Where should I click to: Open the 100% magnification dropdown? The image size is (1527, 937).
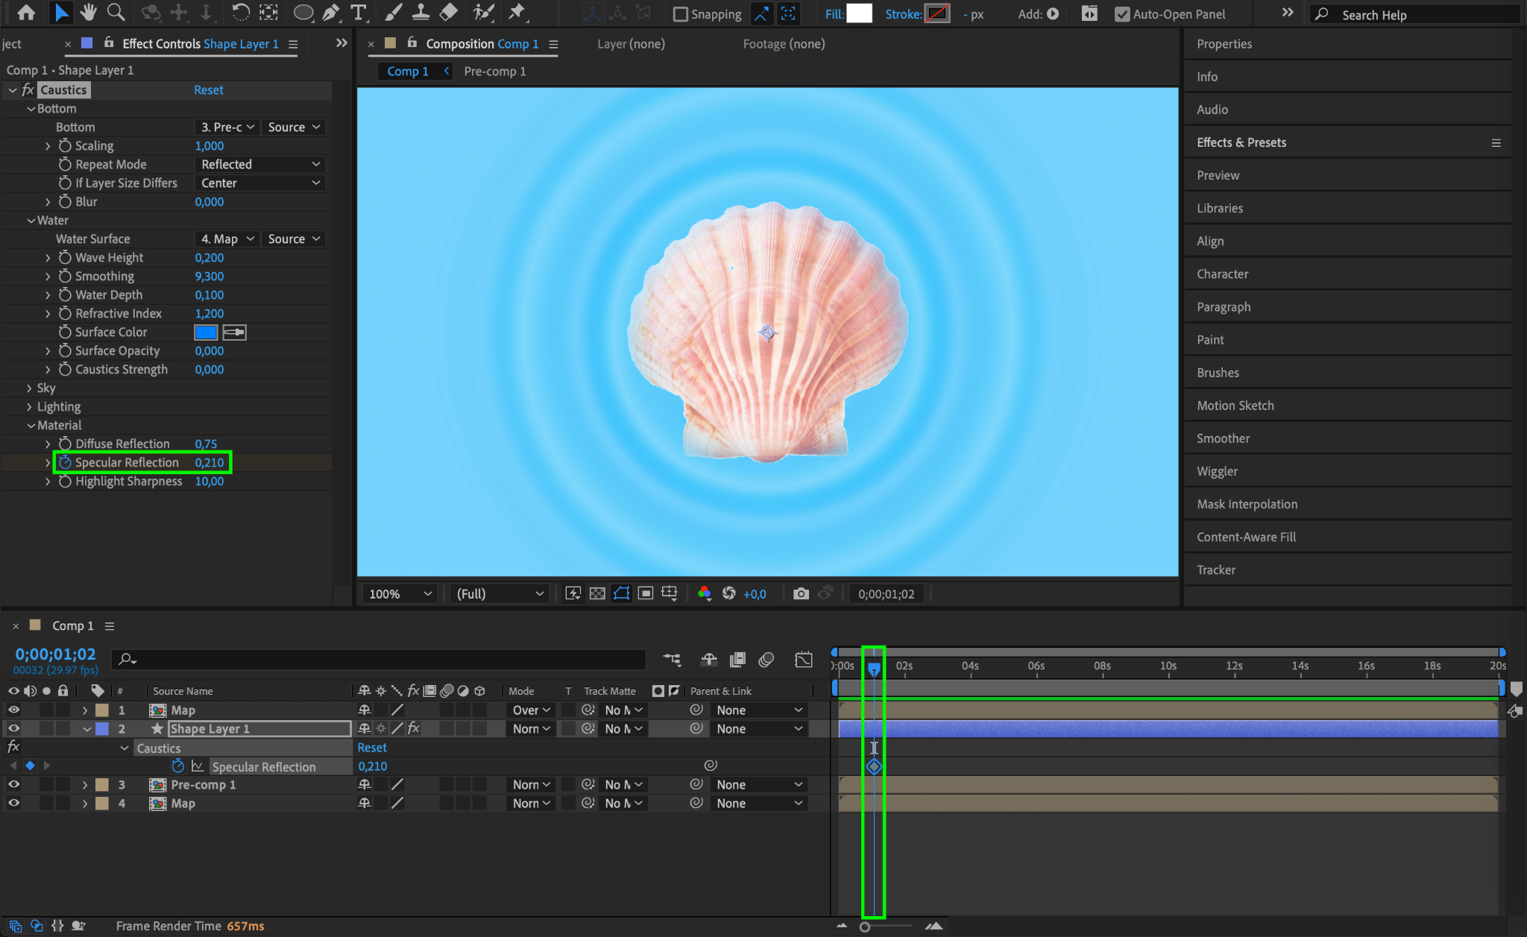tap(400, 593)
